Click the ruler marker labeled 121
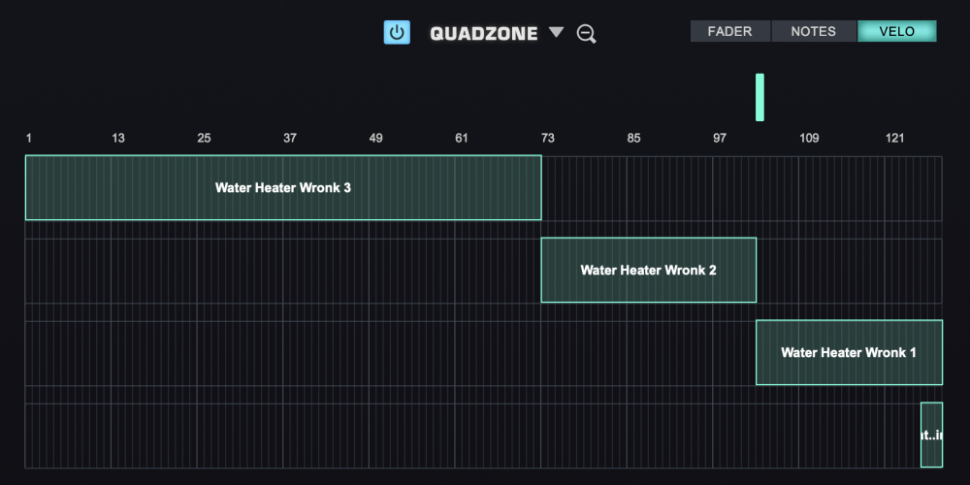970x485 pixels. (x=894, y=138)
